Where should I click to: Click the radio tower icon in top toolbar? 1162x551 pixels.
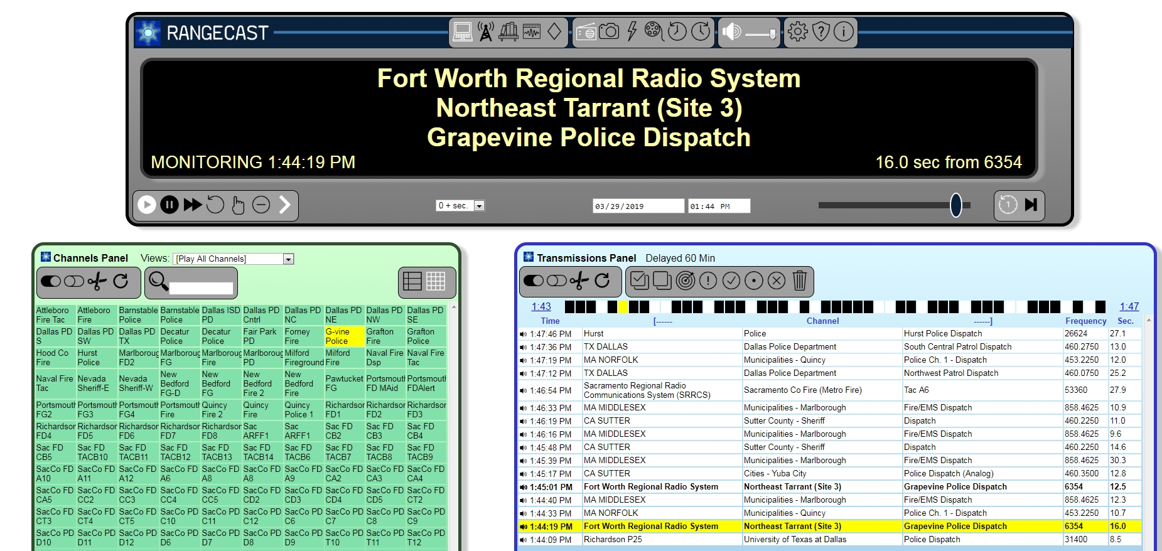(x=485, y=31)
